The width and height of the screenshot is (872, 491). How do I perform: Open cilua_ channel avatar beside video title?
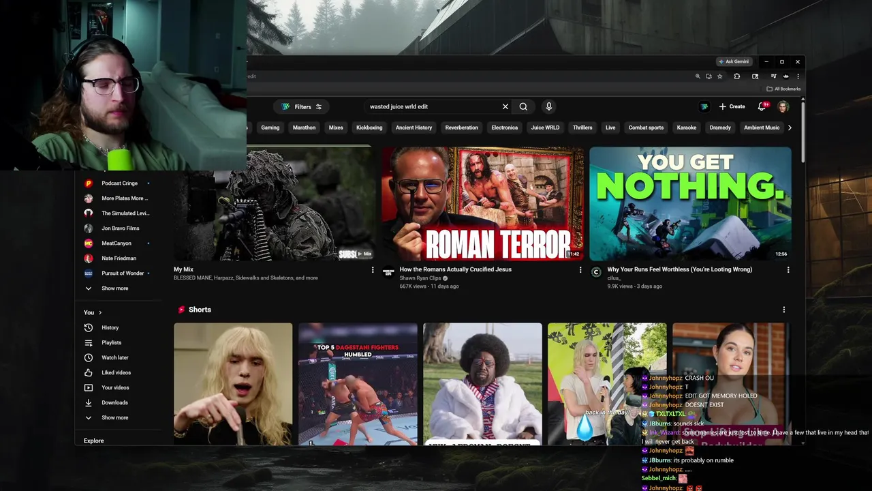click(x=596, y=272)
